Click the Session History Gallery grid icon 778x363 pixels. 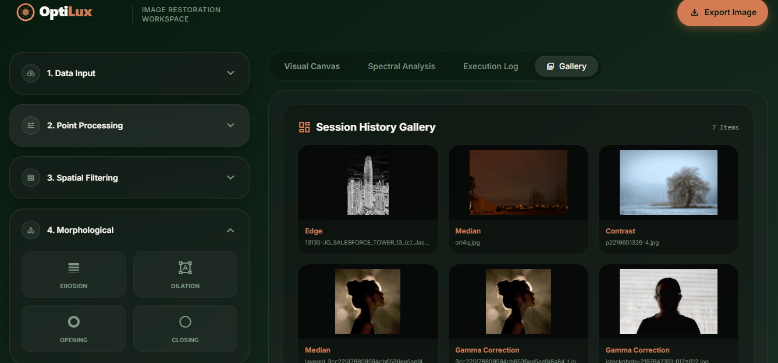pyautogui.click(x=304, y=127)
